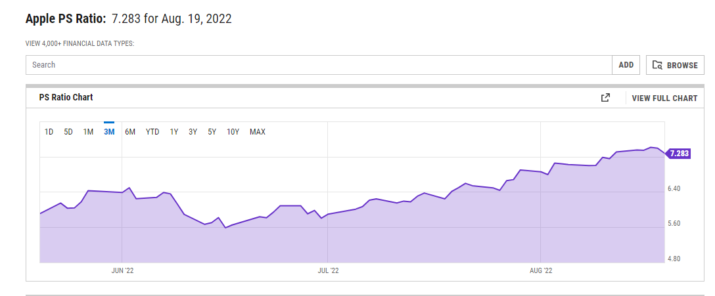Select the 5Y time range

point(212,132)
